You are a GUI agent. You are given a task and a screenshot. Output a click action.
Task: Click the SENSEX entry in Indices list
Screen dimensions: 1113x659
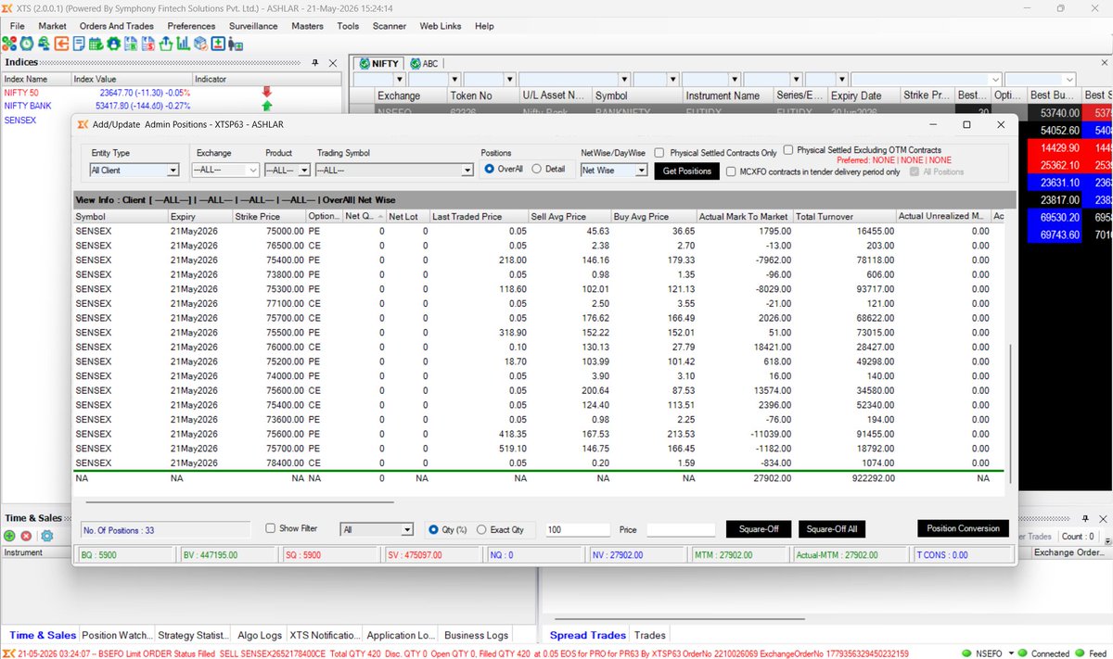click(20, 120)
